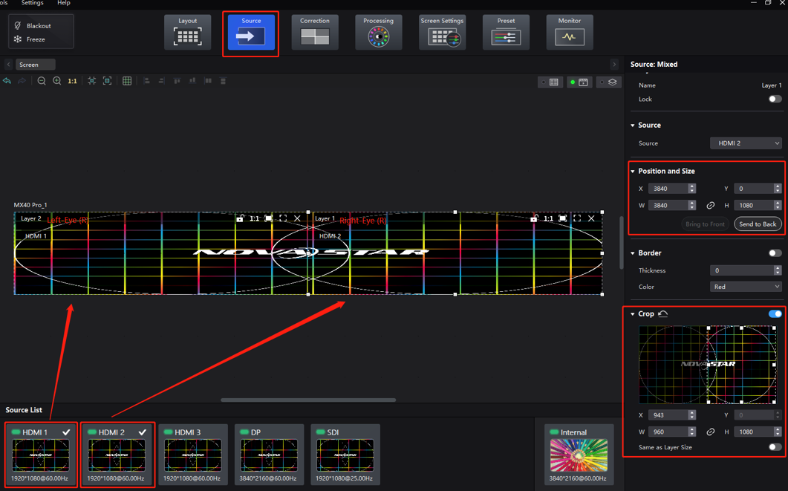Toggle the grid-view mode button with table icon
This screenshot has width=788, height=491.
point(550,82)
